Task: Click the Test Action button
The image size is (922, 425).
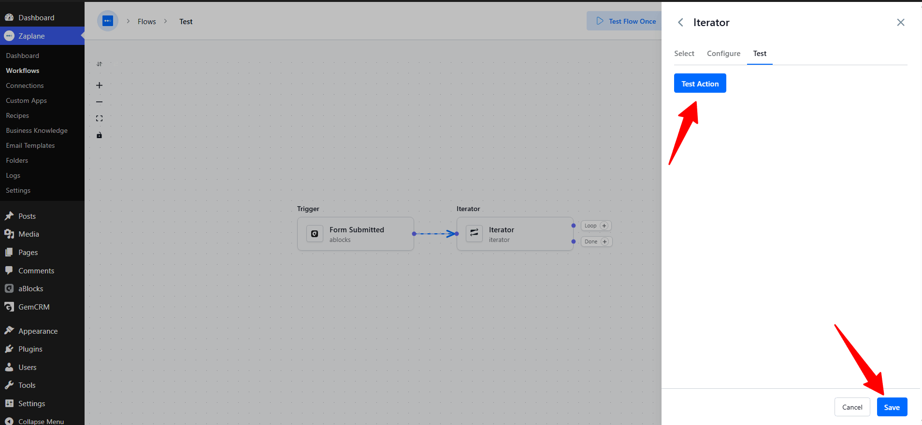Action: tap(700, 83)
